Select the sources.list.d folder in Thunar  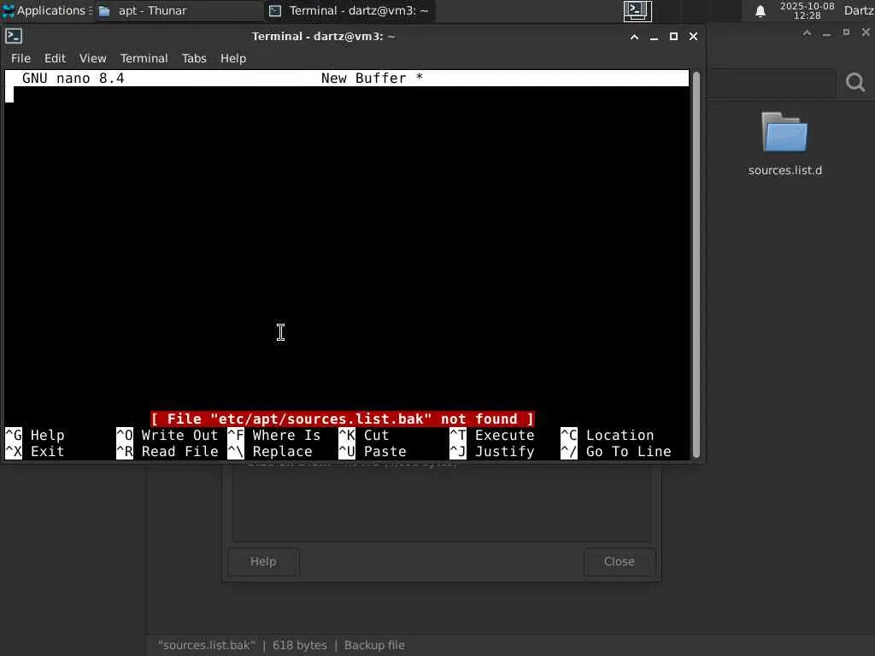pyautogui.click(x=784, y=132)
